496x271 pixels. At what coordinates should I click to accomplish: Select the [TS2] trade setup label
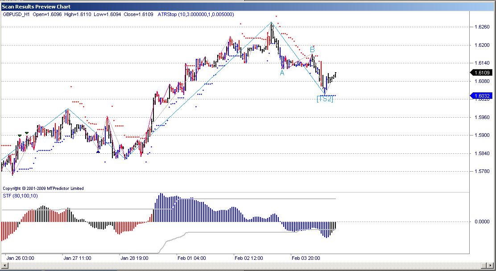point(324,99)
